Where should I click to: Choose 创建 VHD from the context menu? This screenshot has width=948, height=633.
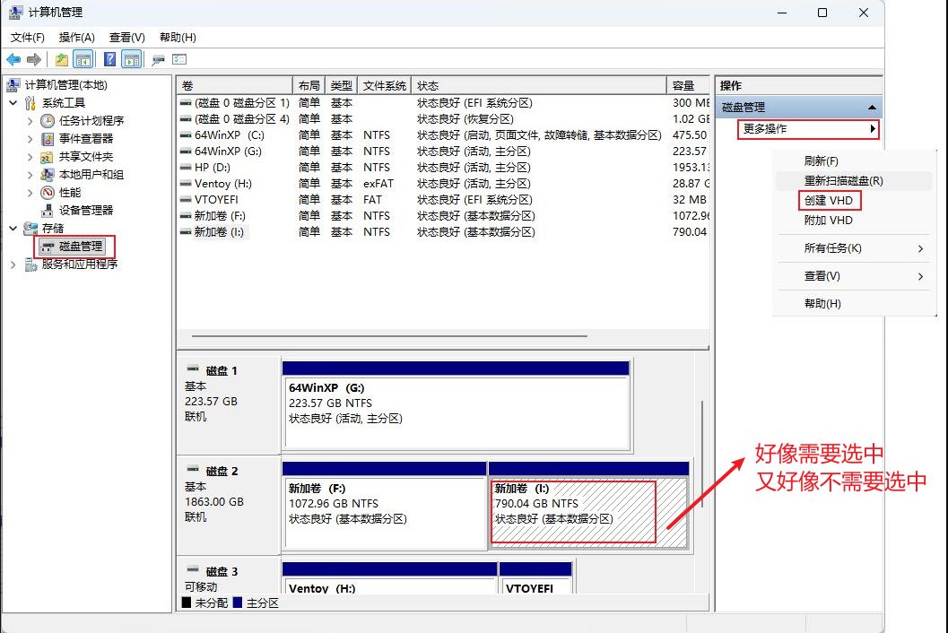click(828, 200)
